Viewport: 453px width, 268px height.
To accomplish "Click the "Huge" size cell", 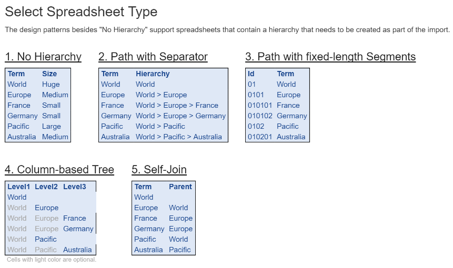I will click(51, 84).
